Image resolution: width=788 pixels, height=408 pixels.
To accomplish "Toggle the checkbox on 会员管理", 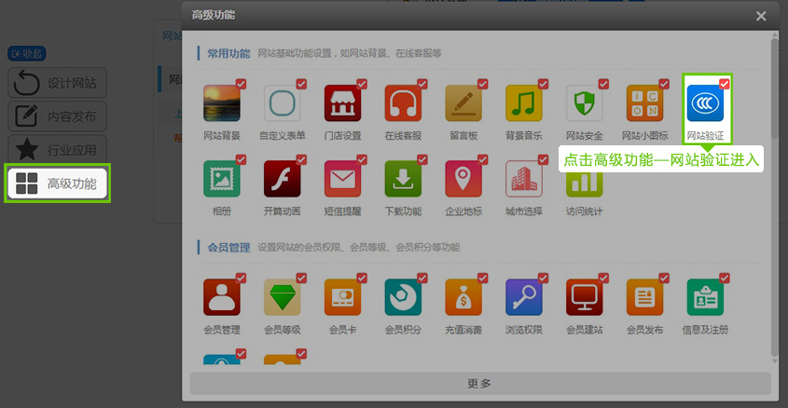I will coord(242,278).
